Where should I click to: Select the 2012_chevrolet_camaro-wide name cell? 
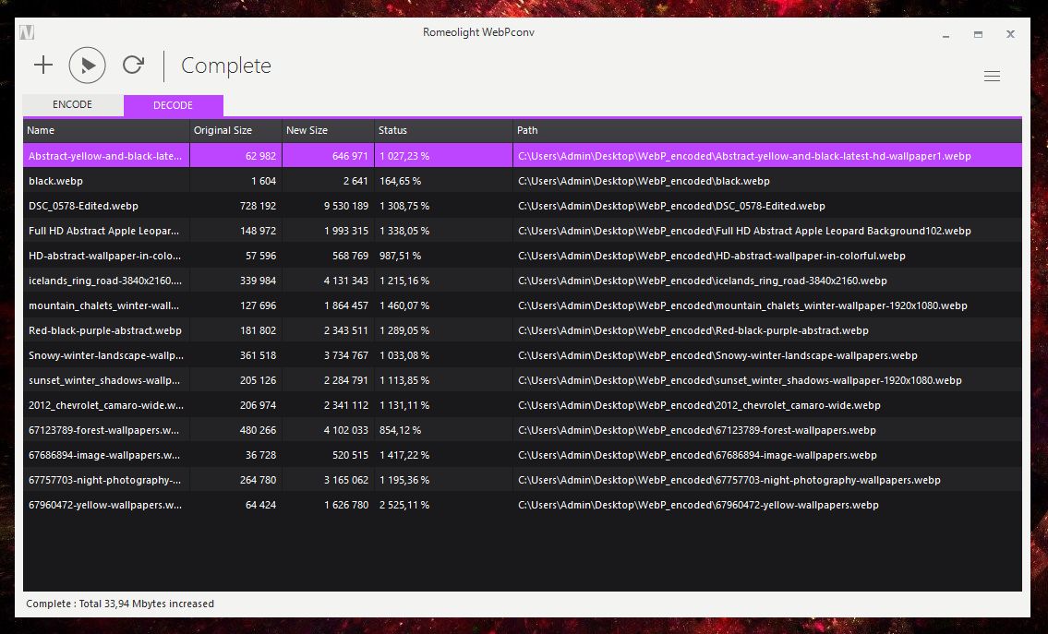(x=106, y=405)
